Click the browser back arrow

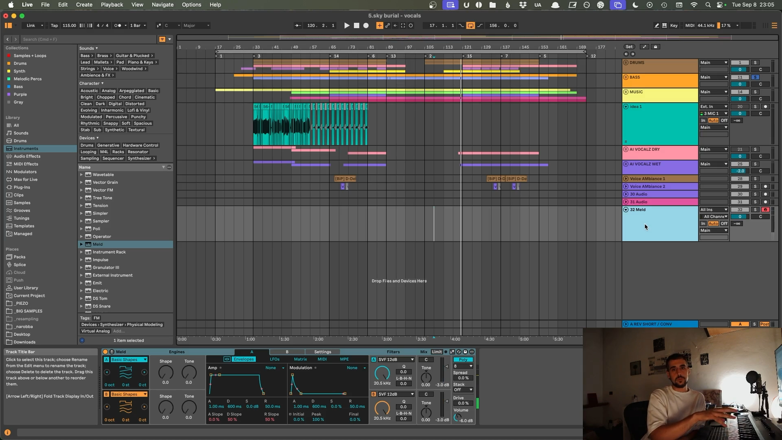pyautogui.click(x=7, y=39)
